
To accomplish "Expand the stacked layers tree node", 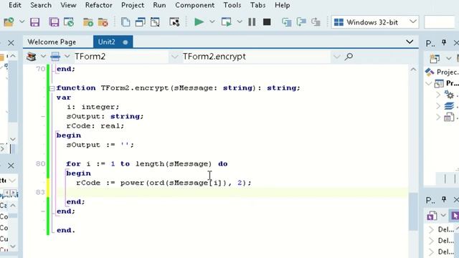I will [438, 106].
